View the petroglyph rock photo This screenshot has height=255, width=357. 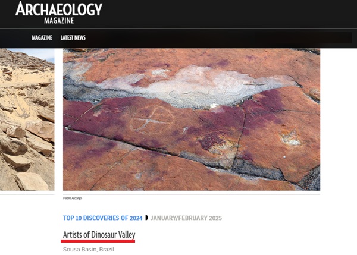click(192, 119)
